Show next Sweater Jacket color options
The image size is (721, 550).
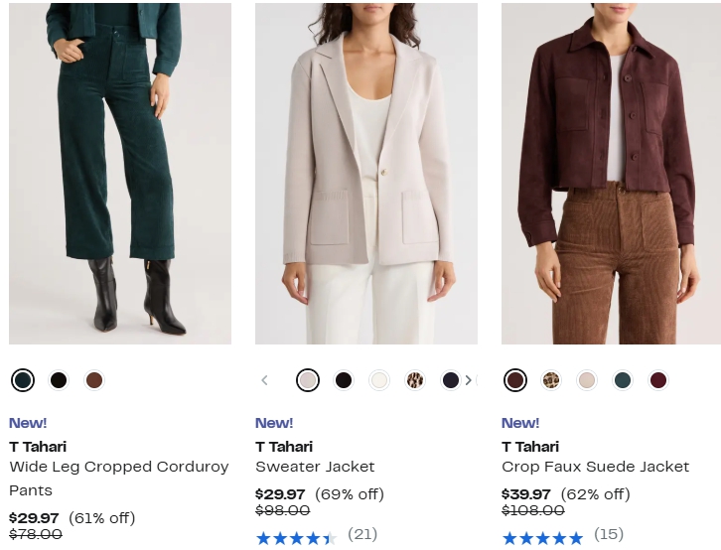tap(469, 380)
